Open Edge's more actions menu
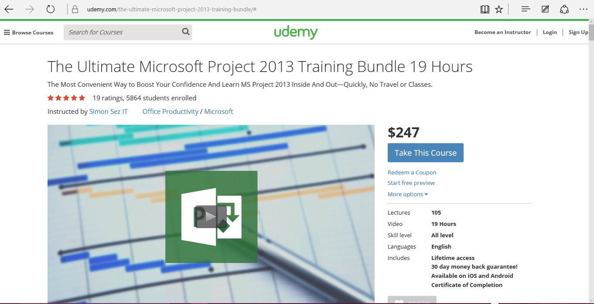Image resolution: width=594 pixels, height=304 pixels. click(x=583, y=9)
